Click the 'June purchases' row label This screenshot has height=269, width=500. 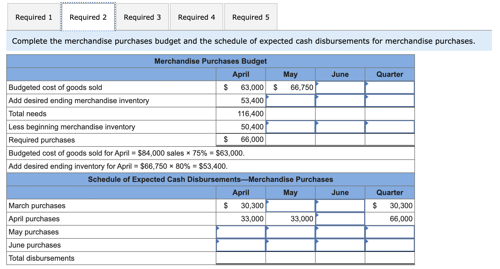tap(35, 245)
